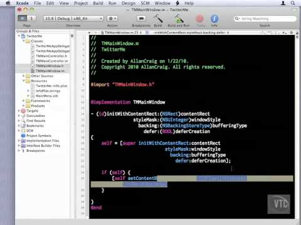Select the SCM group in sidebar
This screenshot has width=301, height=225.
click(x=29, y=131)
